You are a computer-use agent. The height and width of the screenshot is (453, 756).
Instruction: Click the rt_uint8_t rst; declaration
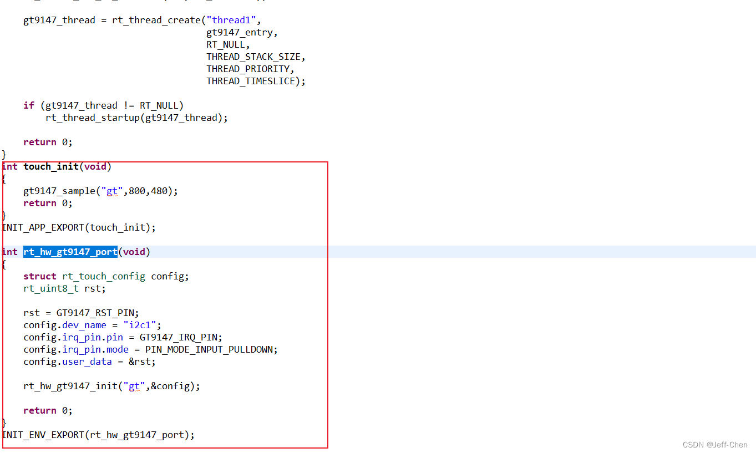(x=65, y=288)
